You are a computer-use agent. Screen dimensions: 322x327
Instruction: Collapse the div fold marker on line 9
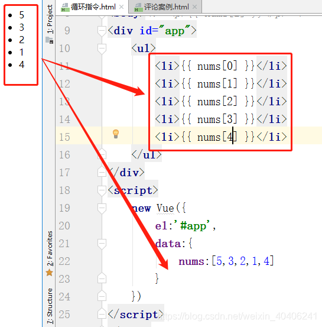102,31
